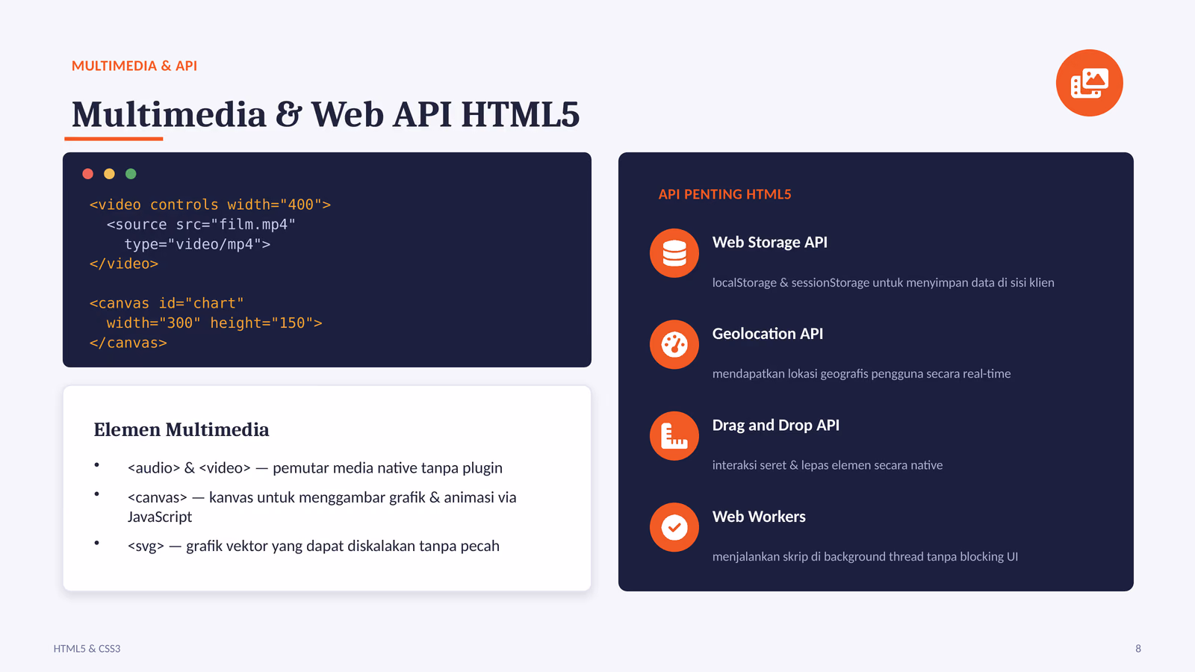Click the '<audio> & <video>' bullet line
The image size is (1195, 672).
tap(315, 468)
